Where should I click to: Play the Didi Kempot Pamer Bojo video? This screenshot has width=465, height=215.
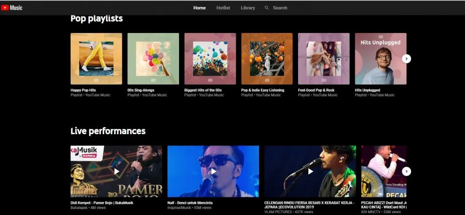click(116, 171)
